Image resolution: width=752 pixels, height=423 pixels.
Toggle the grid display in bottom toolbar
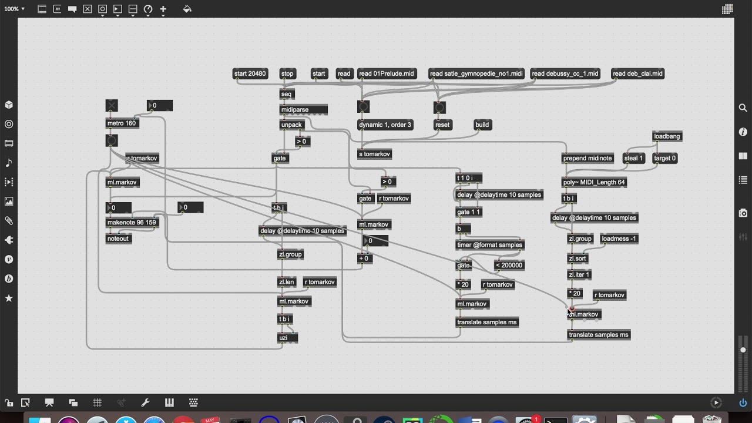coord(98,402)
